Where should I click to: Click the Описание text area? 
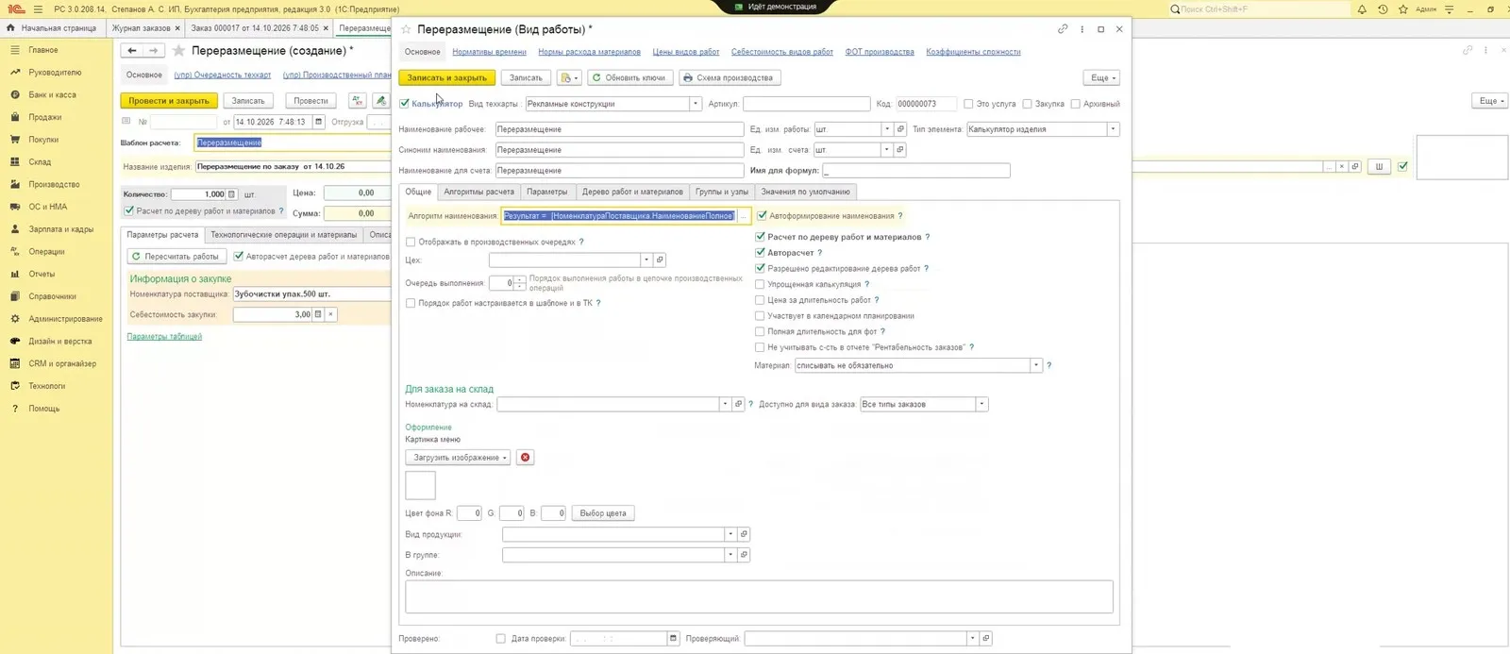[759, 596]
